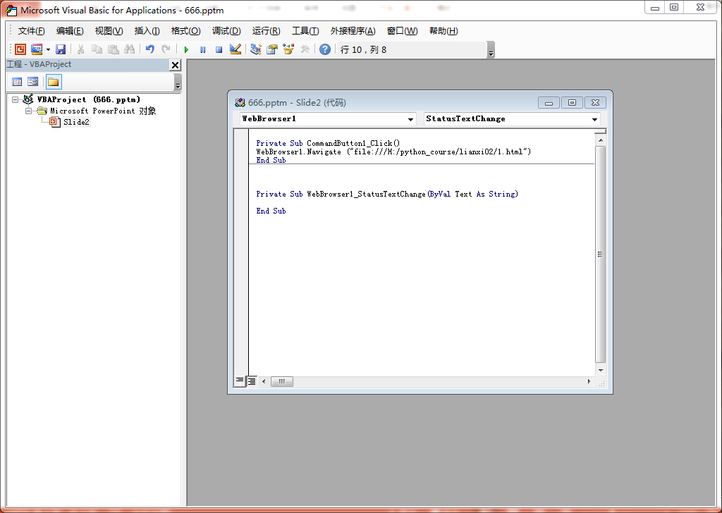The image size is (722, 513).
Task: Collapse Microsoft PowerPoint 对象 folder node
Action: tap(28, 111)
